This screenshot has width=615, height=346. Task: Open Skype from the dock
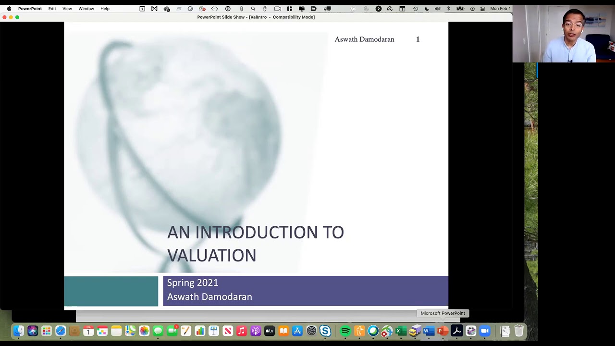click(x=325, y=331)
